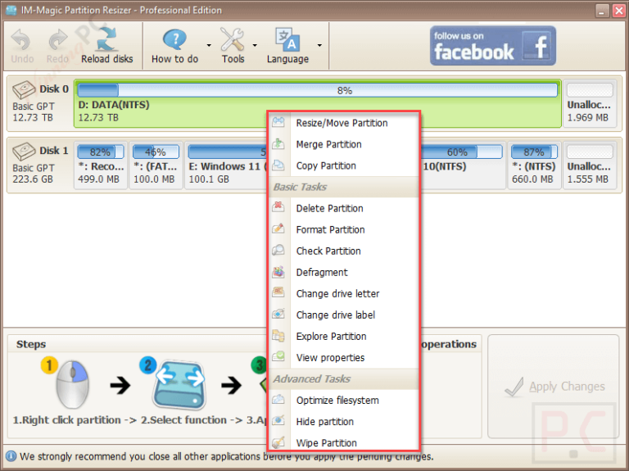Choose Check Partition in menu
Viewport: 629px width, 471px height.
344,251
